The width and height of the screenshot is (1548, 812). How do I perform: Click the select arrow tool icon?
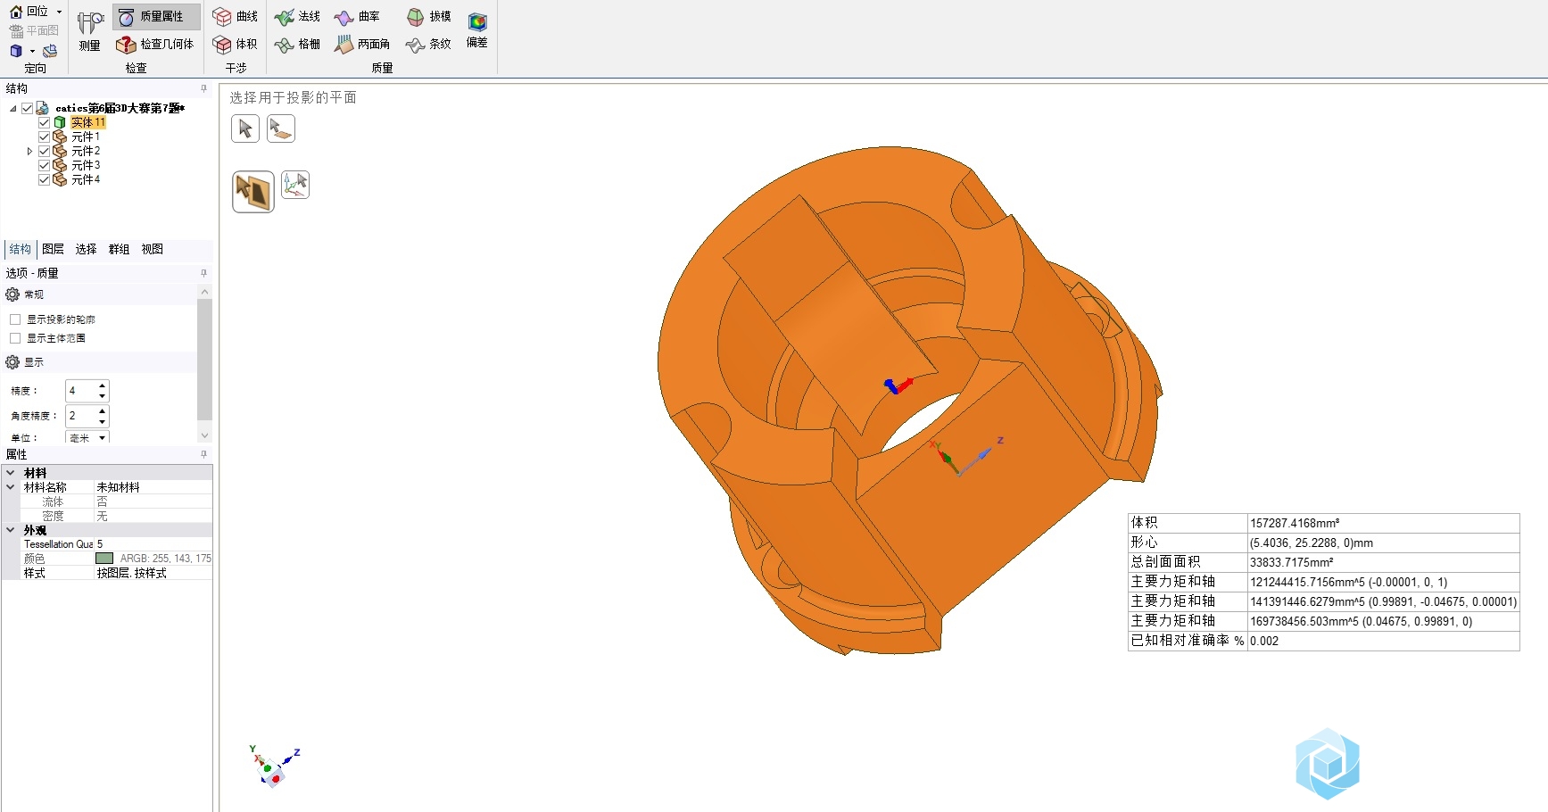tap(245, 128)
